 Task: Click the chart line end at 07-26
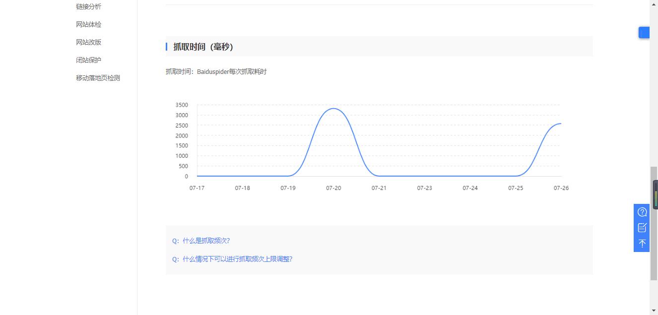(561, 124)
